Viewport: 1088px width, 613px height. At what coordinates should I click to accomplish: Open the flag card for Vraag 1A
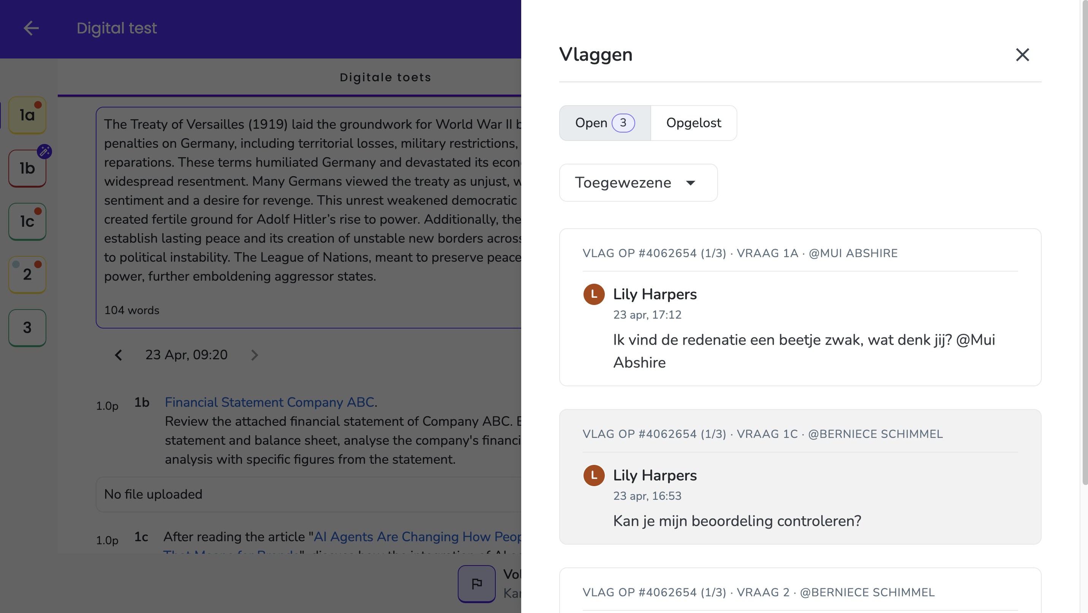[x=800, y=307]
